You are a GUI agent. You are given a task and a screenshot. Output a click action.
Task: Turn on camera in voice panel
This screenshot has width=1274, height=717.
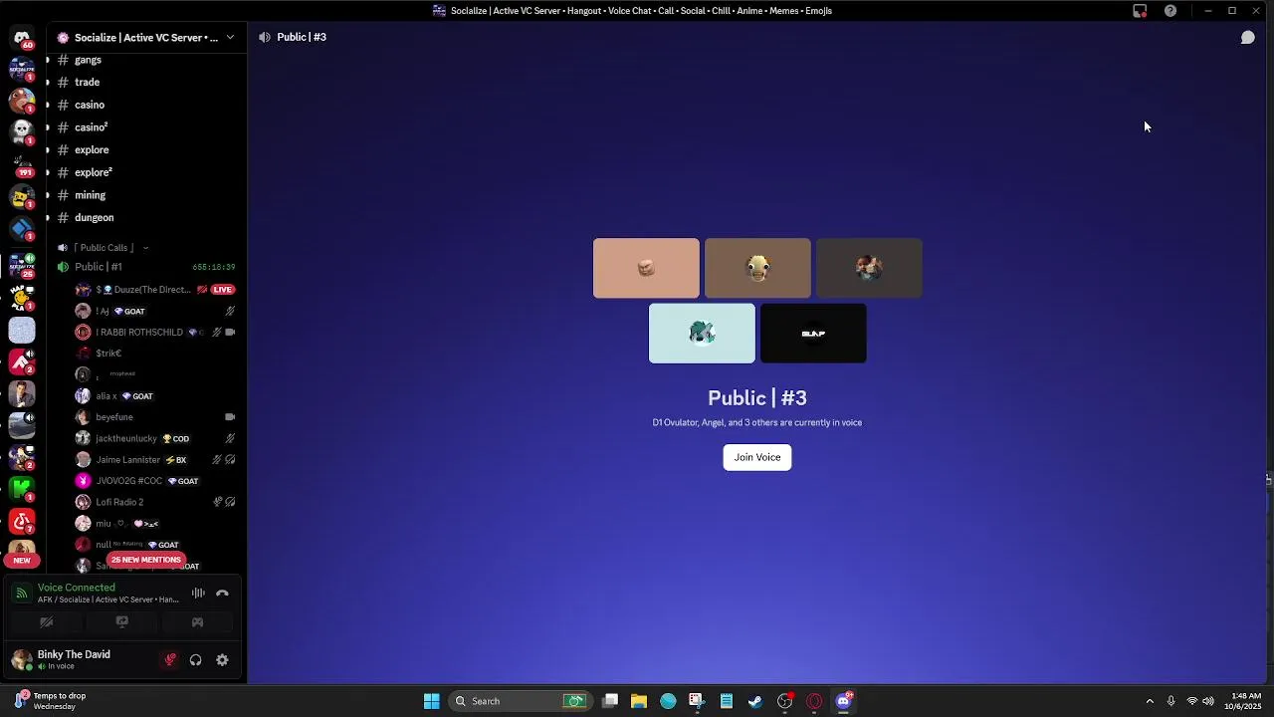pos(46,622)
